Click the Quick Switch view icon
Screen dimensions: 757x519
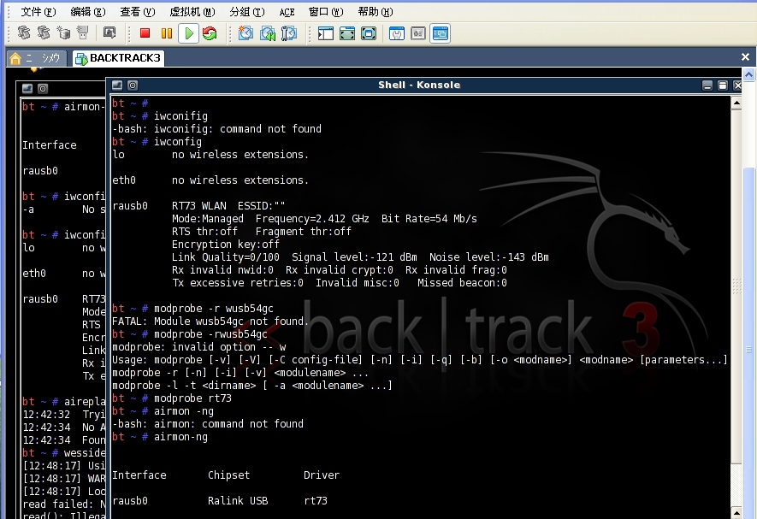pos(347,33)
